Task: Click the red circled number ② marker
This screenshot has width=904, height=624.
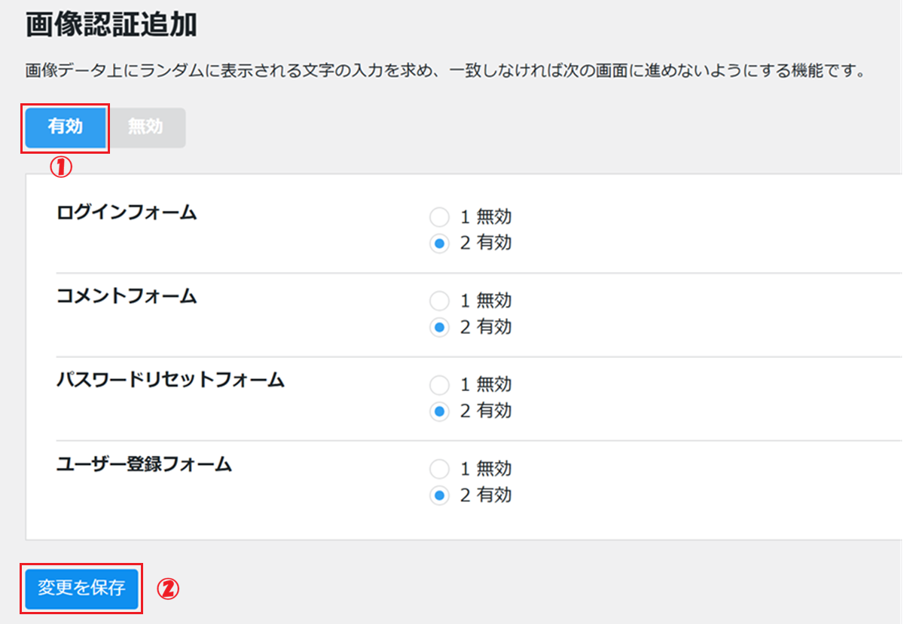Action: pyautogui.click(x=168, y=589)
